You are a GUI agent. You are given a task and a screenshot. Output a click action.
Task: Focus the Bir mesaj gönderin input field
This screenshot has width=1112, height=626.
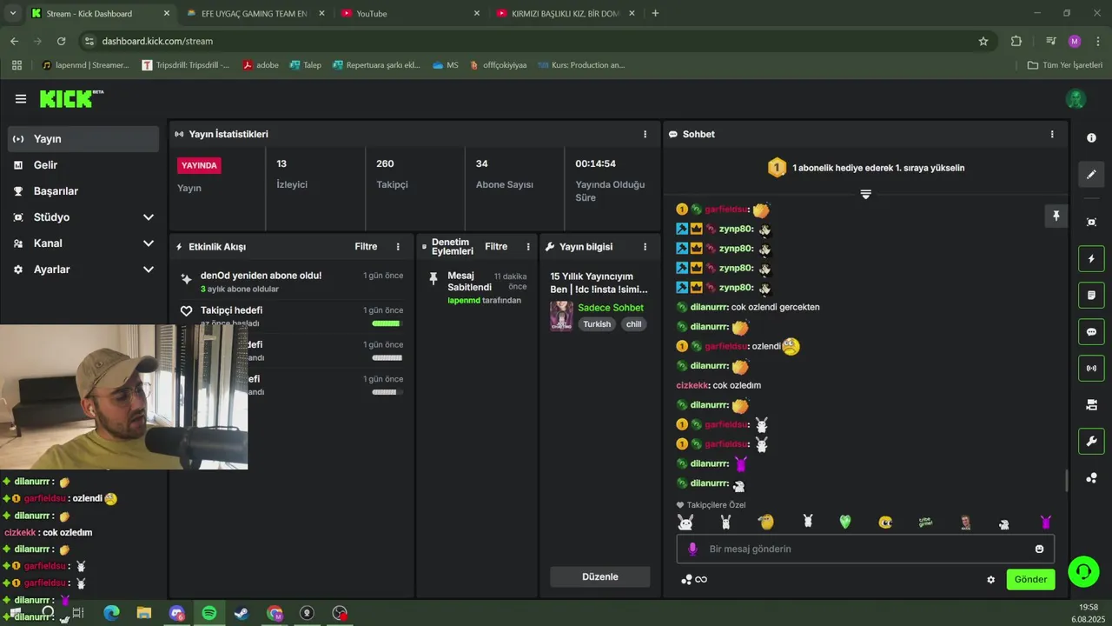pos(865,549)
